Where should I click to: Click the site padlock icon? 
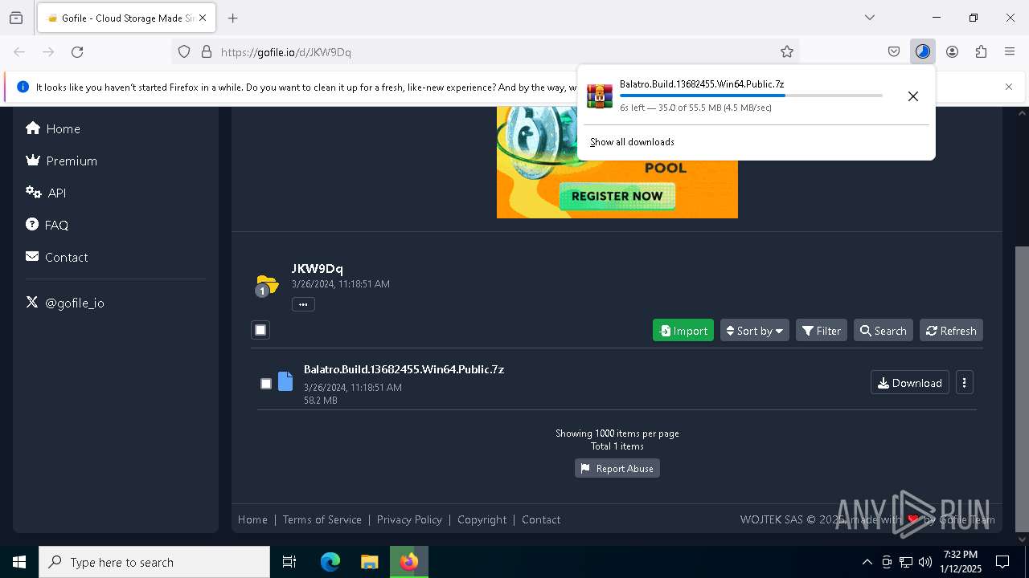point(207,52)
